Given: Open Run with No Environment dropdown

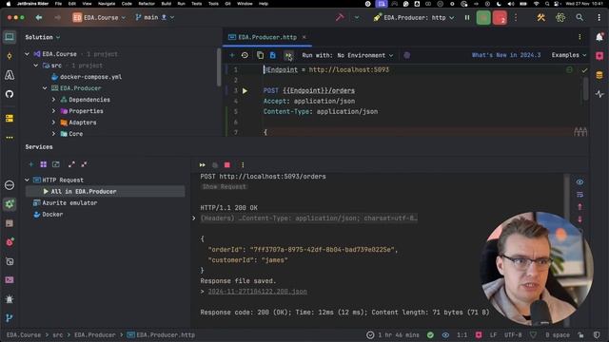Looking at the screenshot, I should 347,55.
